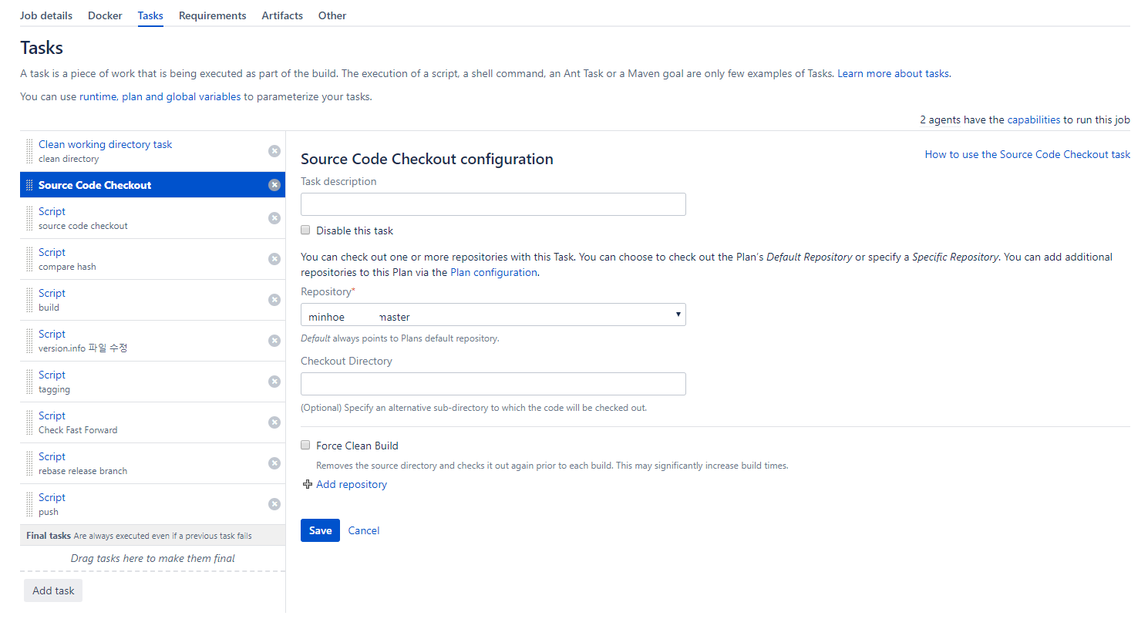Save the checkout configuration
1148x619 pixels.
[x=320, y=530]
